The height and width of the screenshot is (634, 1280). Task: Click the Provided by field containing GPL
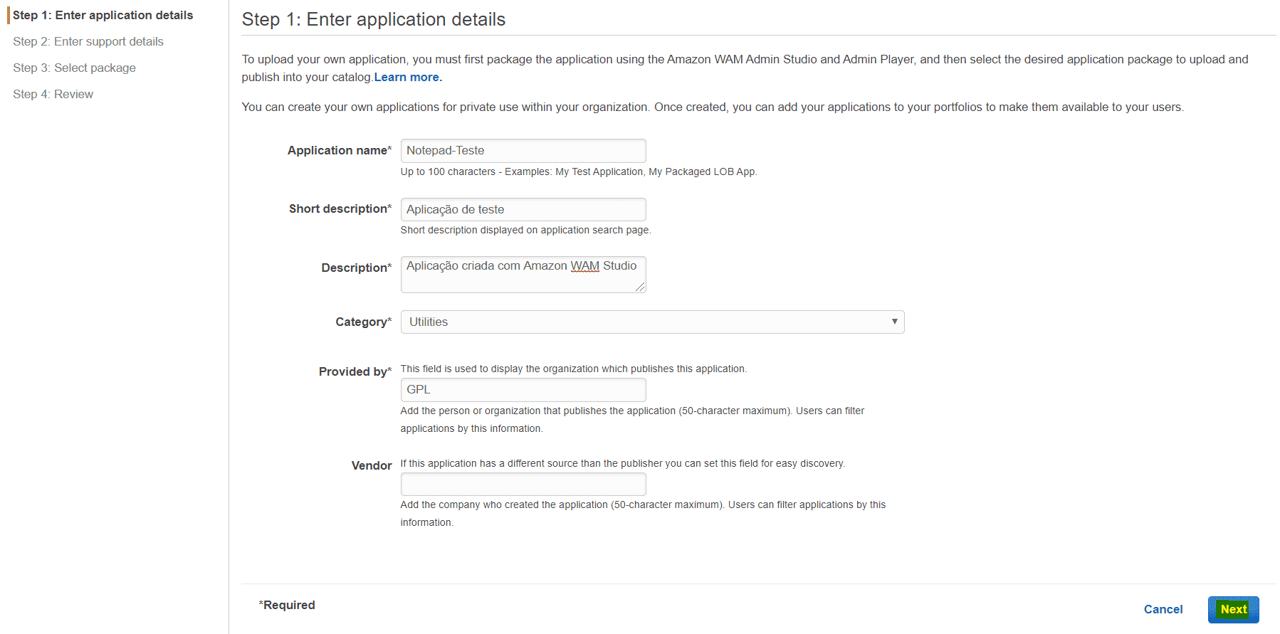pos(523,390)
